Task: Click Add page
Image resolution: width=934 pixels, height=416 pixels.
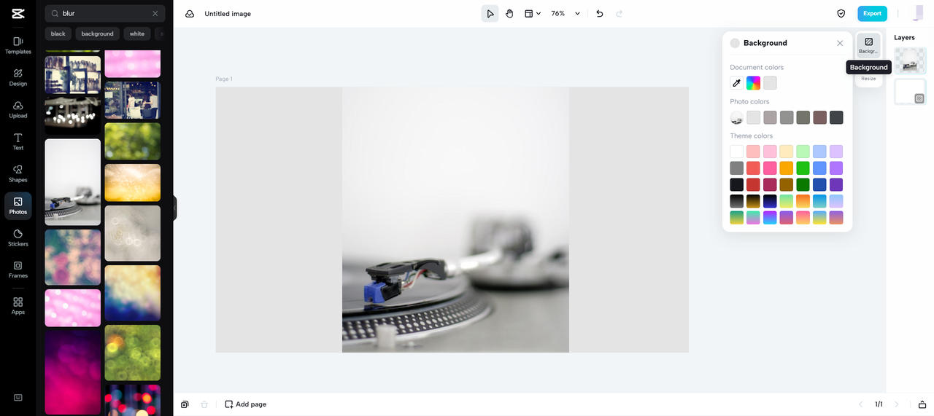Action: [x=245, y=404]
